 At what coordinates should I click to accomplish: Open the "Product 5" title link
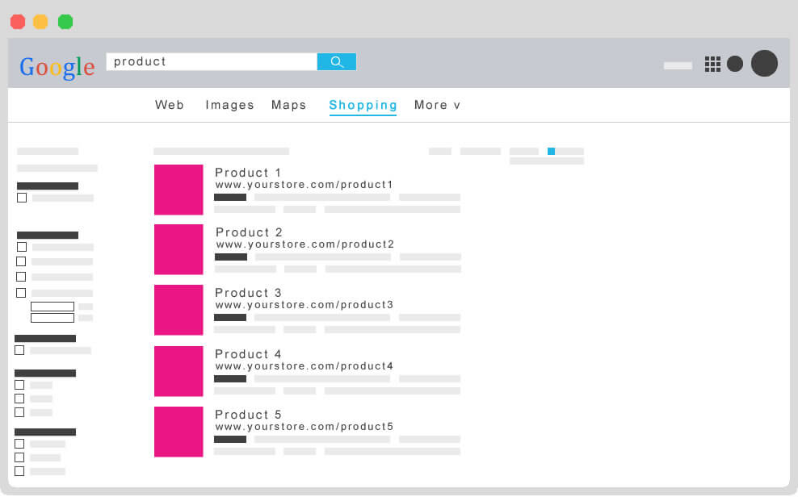point(248,415)
